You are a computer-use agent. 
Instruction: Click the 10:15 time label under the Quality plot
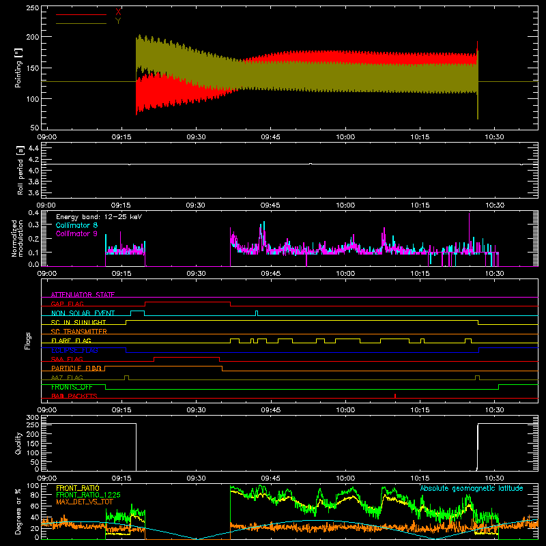point(420,478)
